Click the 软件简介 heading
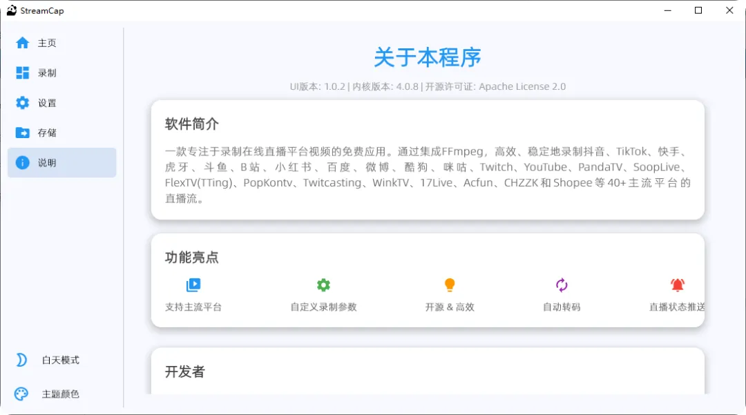 [192, 124]
